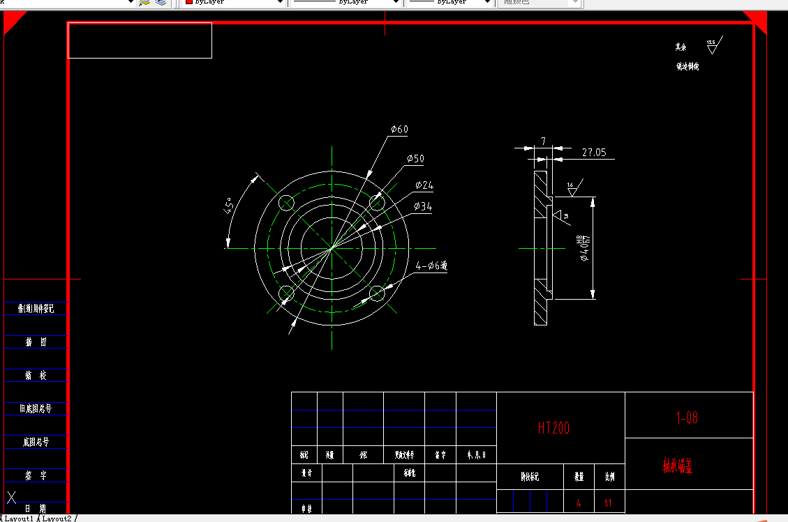Click the 设计 title block cell
The width and height of the screenshot is (788, 522).
point(306,473)
